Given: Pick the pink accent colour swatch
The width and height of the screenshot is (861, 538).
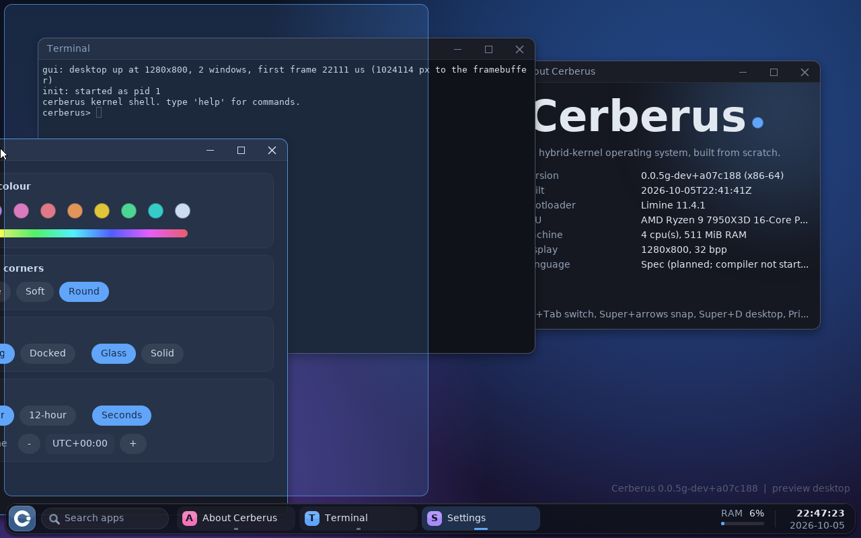Looking at the screenshot, I should pos(21,210).
